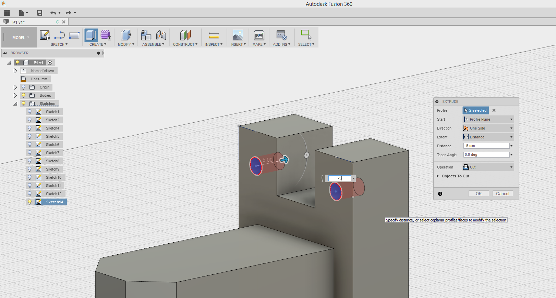Open Browser panel options round button
Image resolution: width=556 pixels, height=298 pixels.
(x=98, y=53)
